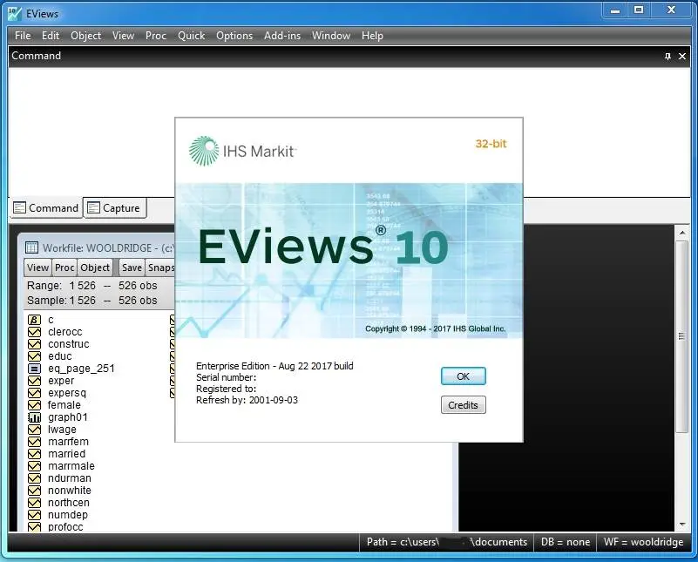698x562 pixels.
Task: Click the scroll down arrow on right scrollbar
Action: pyautogui.click(x=682, y=525)
